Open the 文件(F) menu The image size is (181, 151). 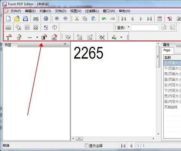(x=15, y=11)
